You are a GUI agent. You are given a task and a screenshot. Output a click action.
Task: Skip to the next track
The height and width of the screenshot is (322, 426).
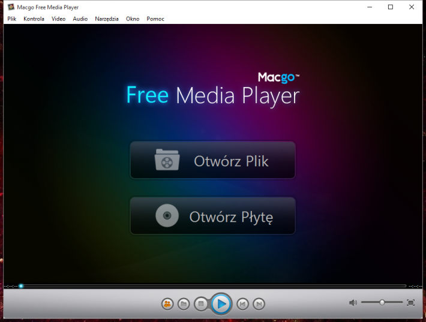pyautogui.click(x=259, y=304)
